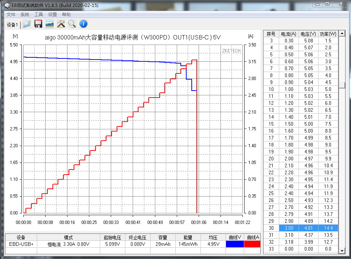Open the 文件 menu

(x=11, y=15)
